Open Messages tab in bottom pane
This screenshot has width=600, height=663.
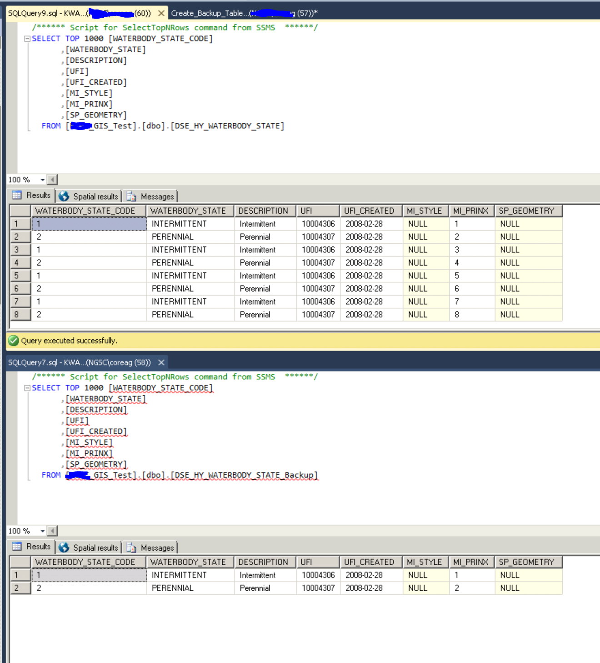[151, 547]
